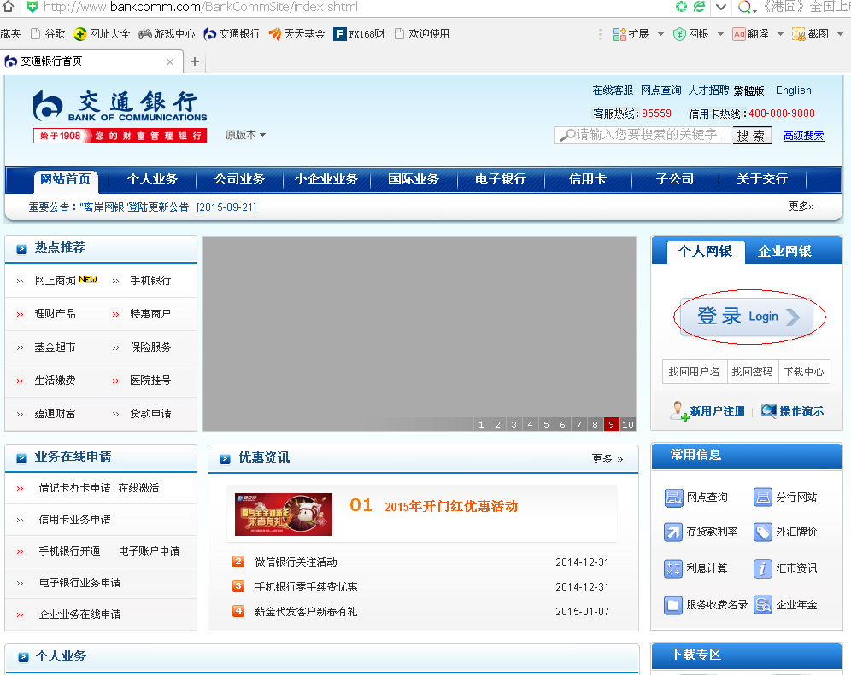Click the 网银 shield icon
851x675 pixels.
click(x=679, y=34)
